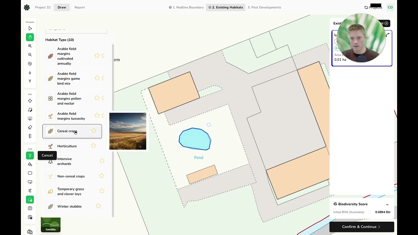418x235 pixels.
Task: Click the zoom out magnifier tool
Action: coord(30,55)
